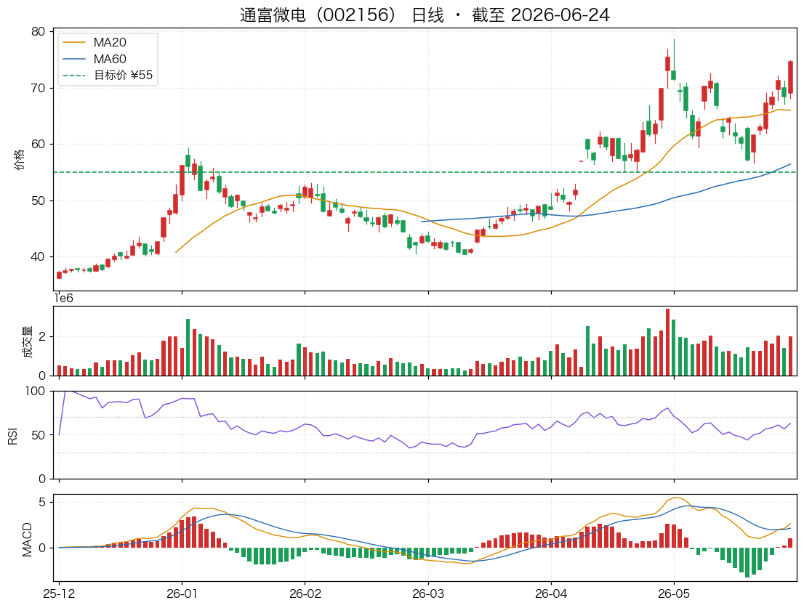Viewport: 804px width, 608px height.
Task: Click the 26-01 date tick label
Action: coord(182,594)
